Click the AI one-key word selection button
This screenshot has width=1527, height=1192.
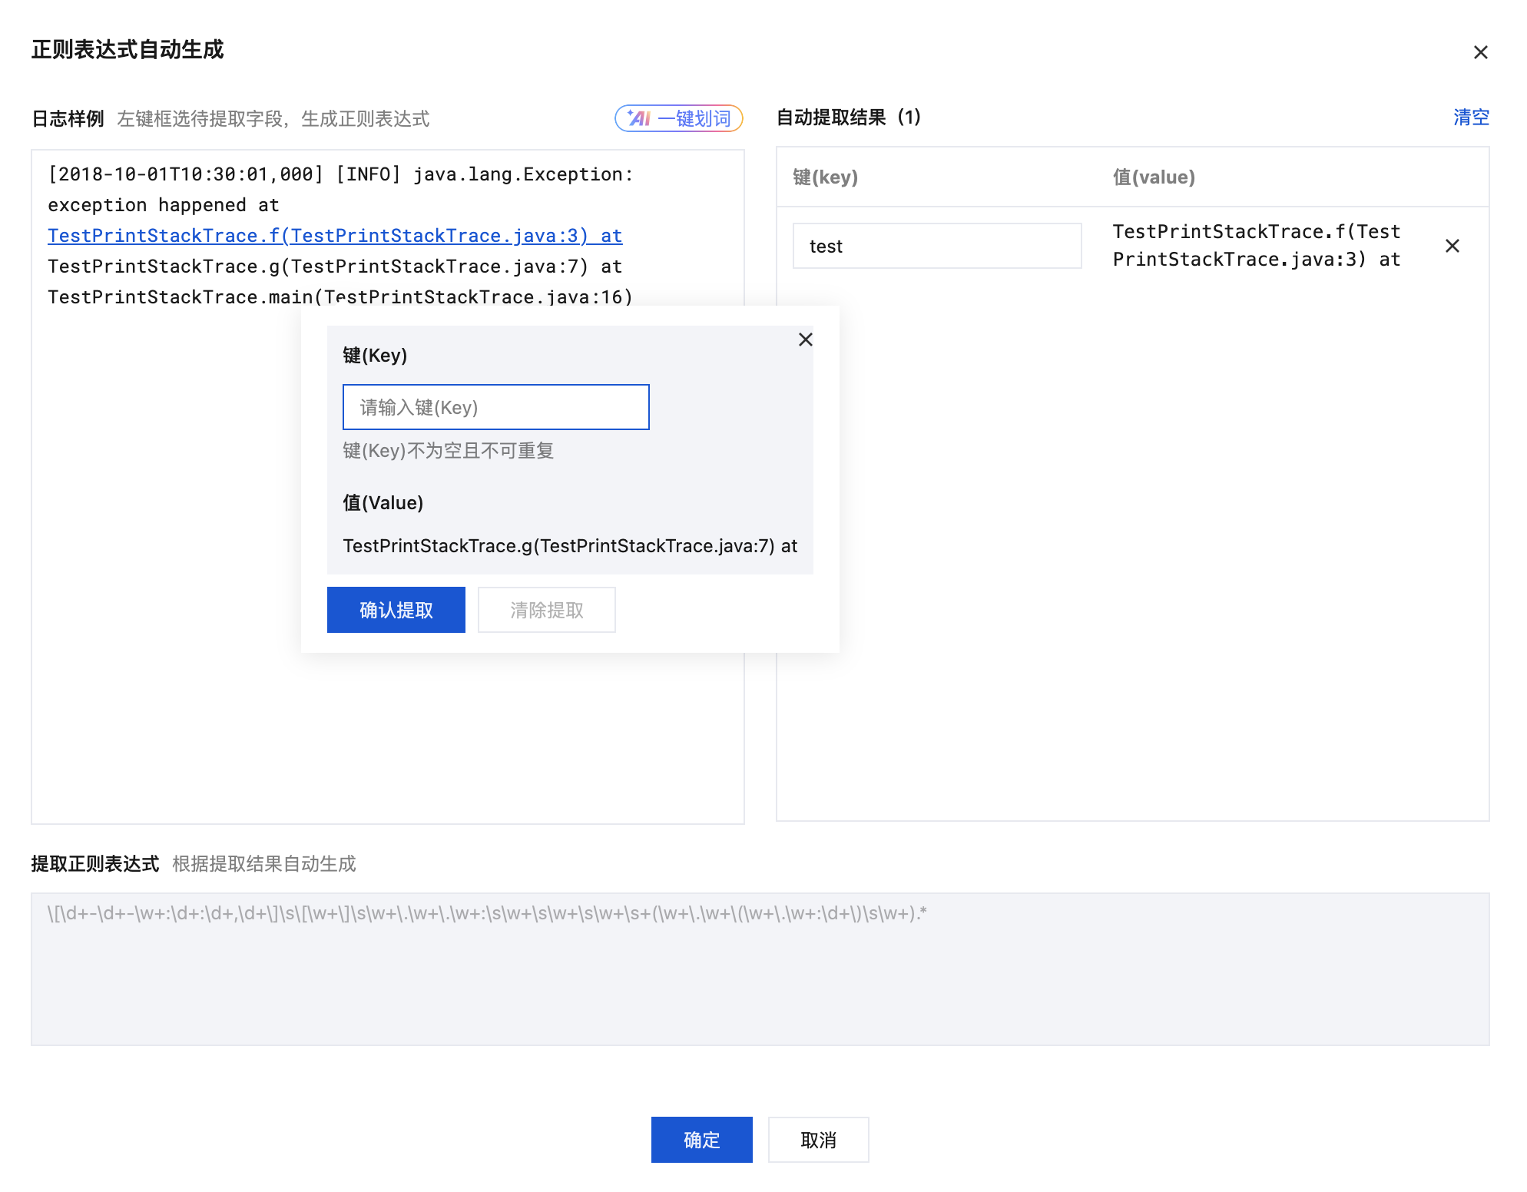[x=678, y=118]
